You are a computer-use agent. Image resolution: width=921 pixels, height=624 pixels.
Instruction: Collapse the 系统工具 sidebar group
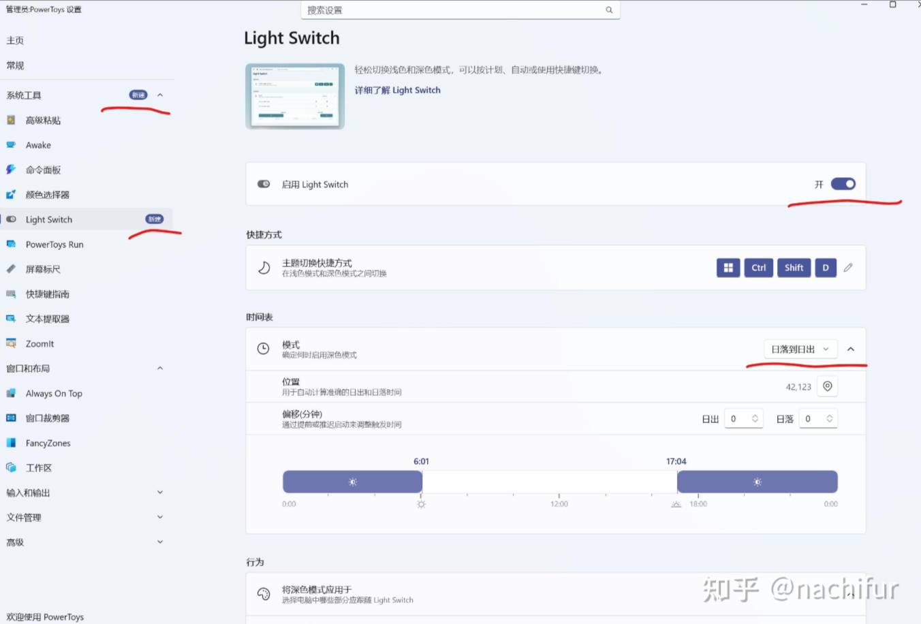[x=160, y=95]
